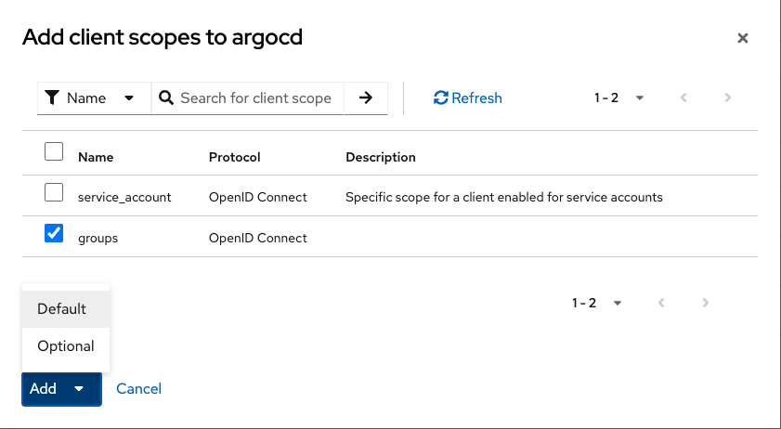Click the Add button
The width and height of the screenshot is (781, 429).
[44, 388]
